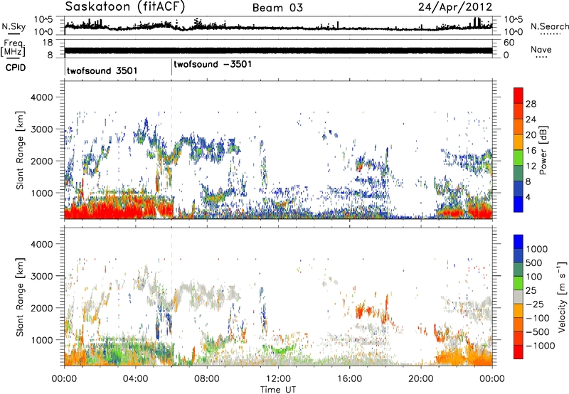Click the black frequency band bar
569x394 pixels.
click(x=278, y=50)
